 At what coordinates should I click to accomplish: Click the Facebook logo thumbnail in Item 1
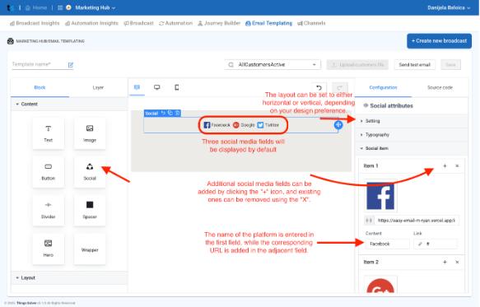point(380,196)
